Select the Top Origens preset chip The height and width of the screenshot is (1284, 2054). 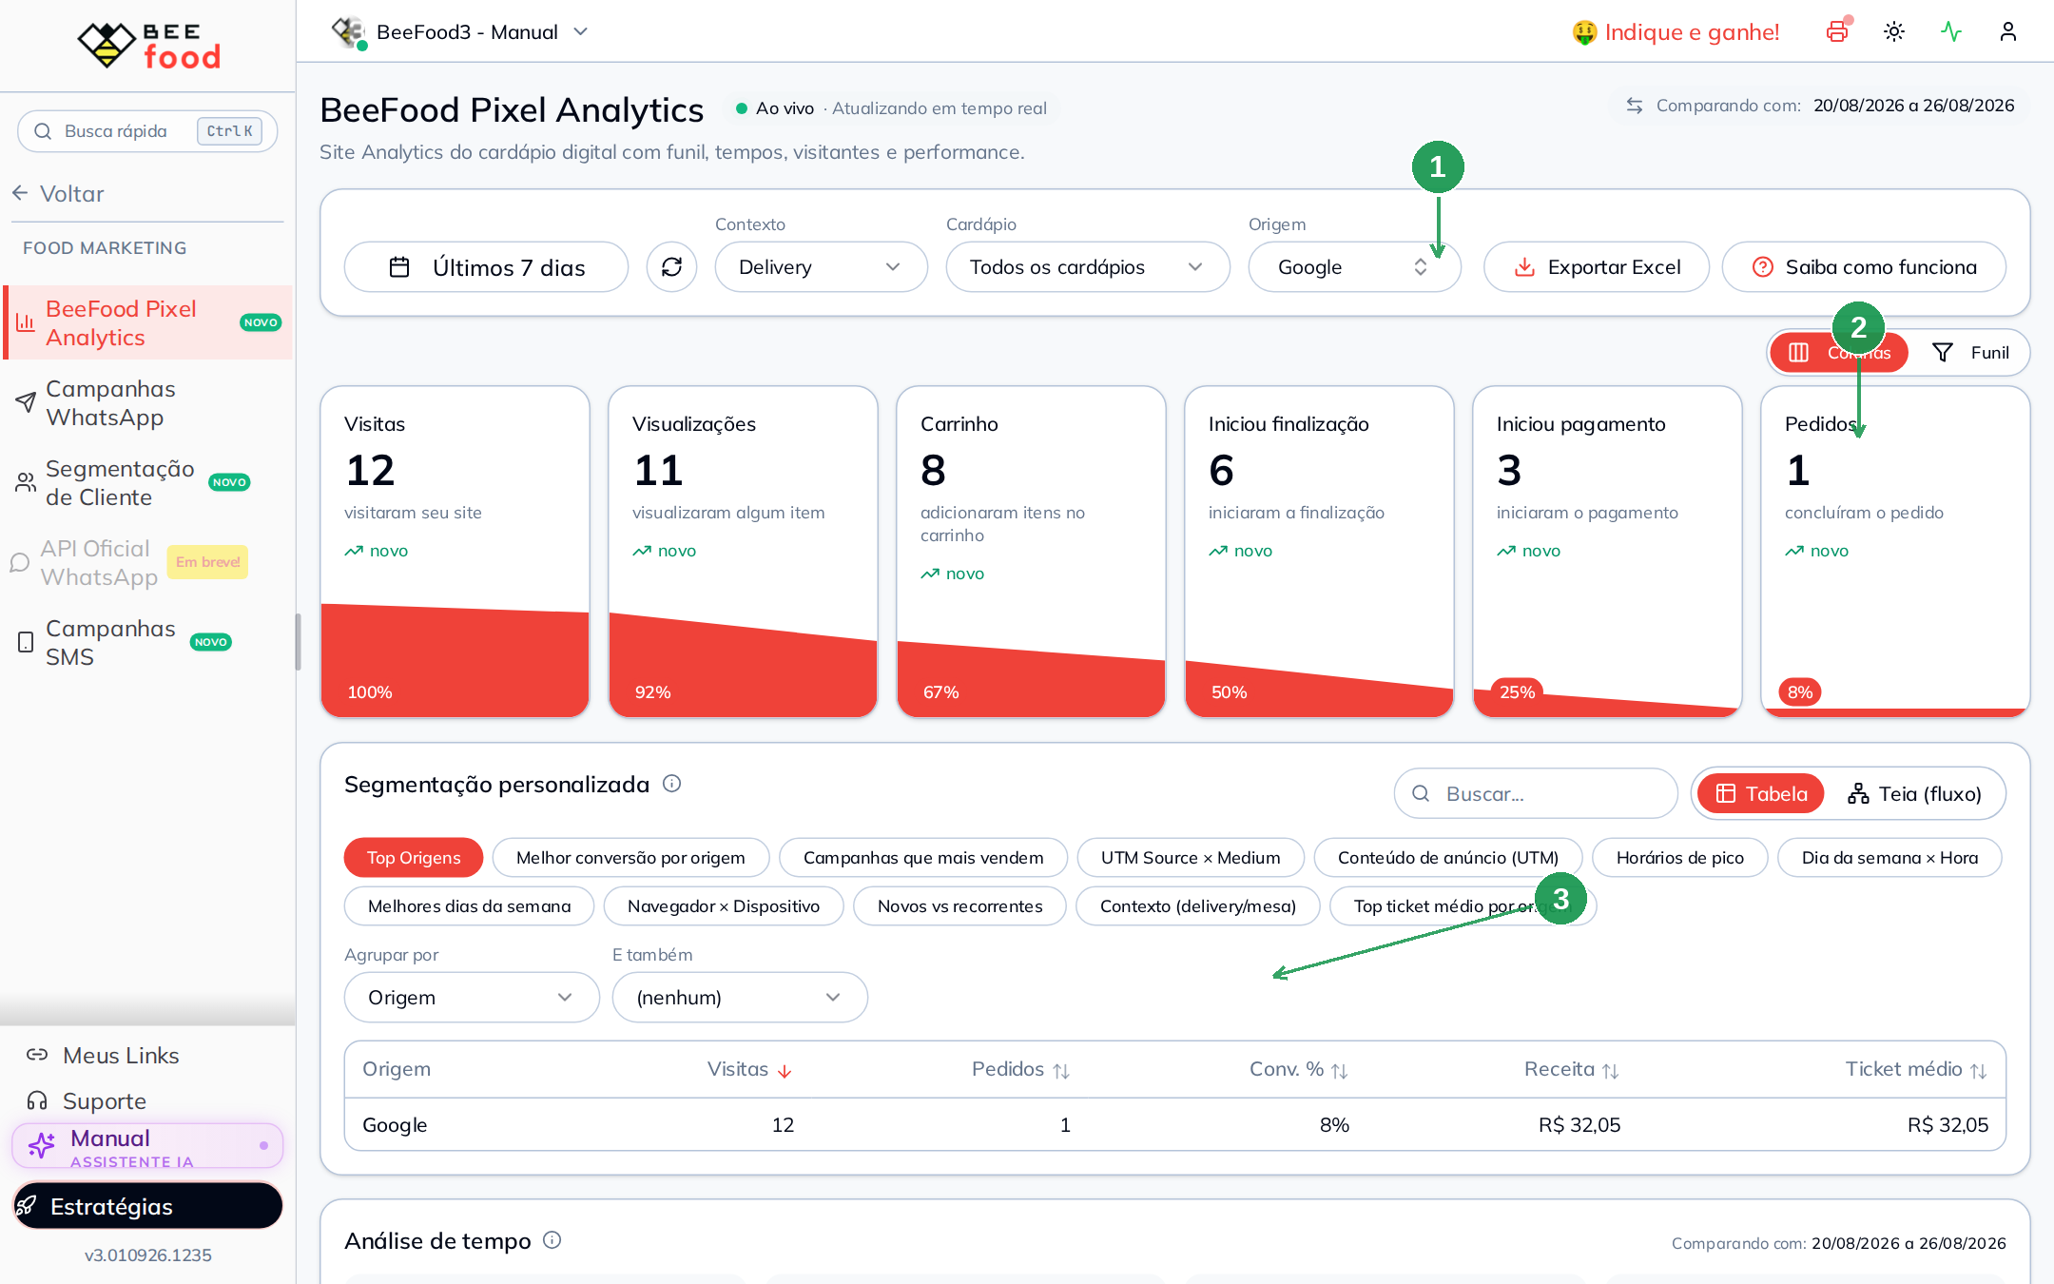click(414, 858)
